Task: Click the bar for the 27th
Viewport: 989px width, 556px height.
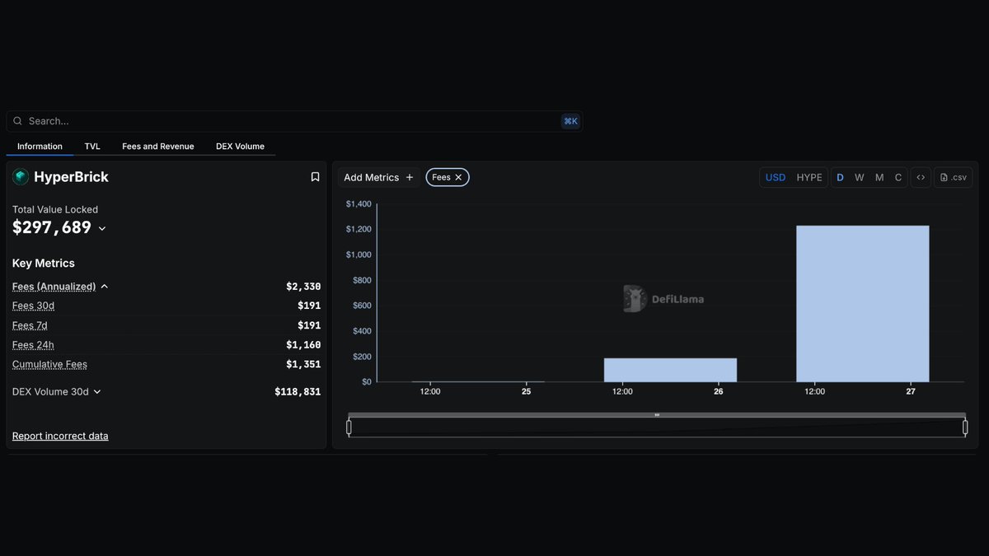Action: point(863,303)
